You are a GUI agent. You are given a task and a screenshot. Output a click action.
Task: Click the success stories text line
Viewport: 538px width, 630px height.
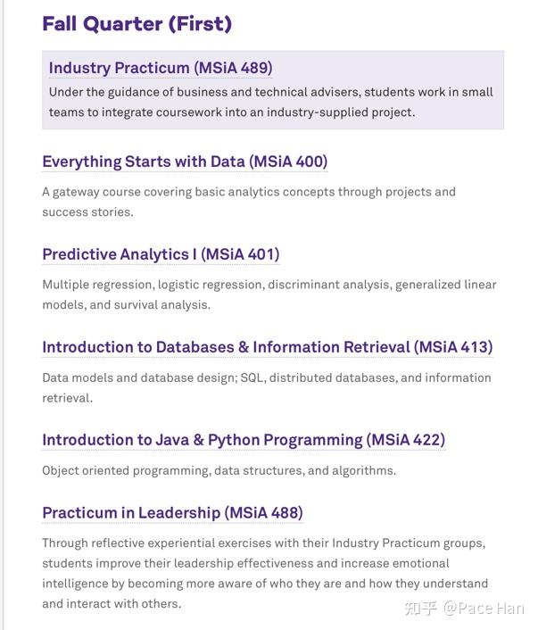click(87, 211)
